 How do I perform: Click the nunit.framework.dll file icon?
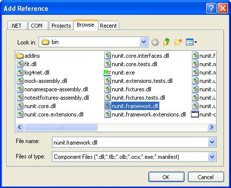(x=107, y=106)
